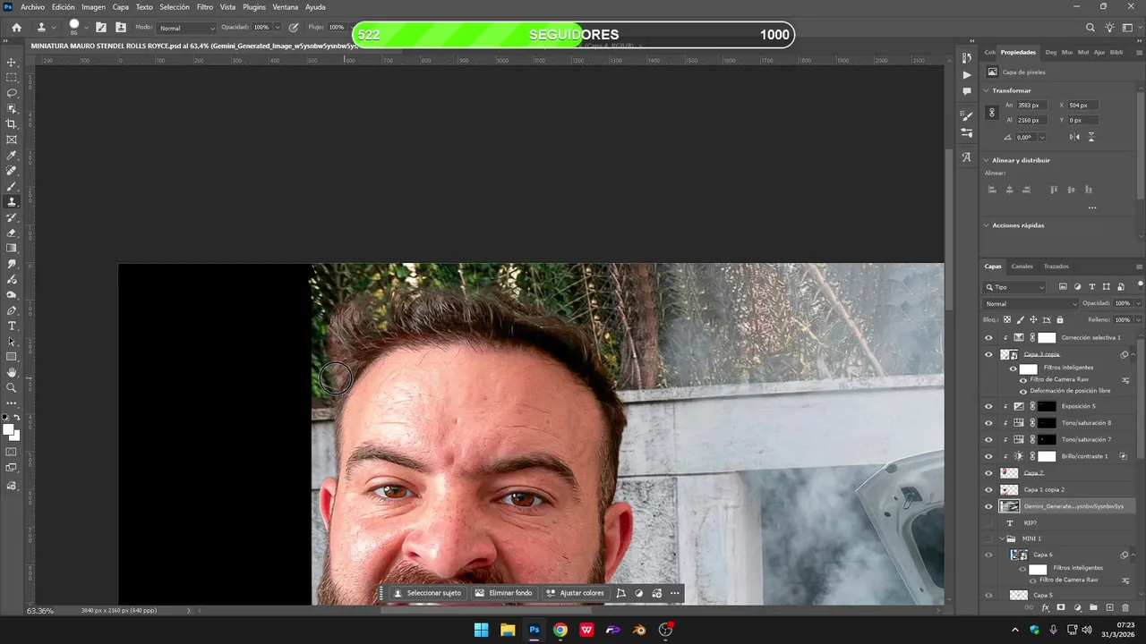Screen dimensions: 1146x644
Task: Click the foreground color swatch
Action: pyautogui.click(x=8, y=430)
